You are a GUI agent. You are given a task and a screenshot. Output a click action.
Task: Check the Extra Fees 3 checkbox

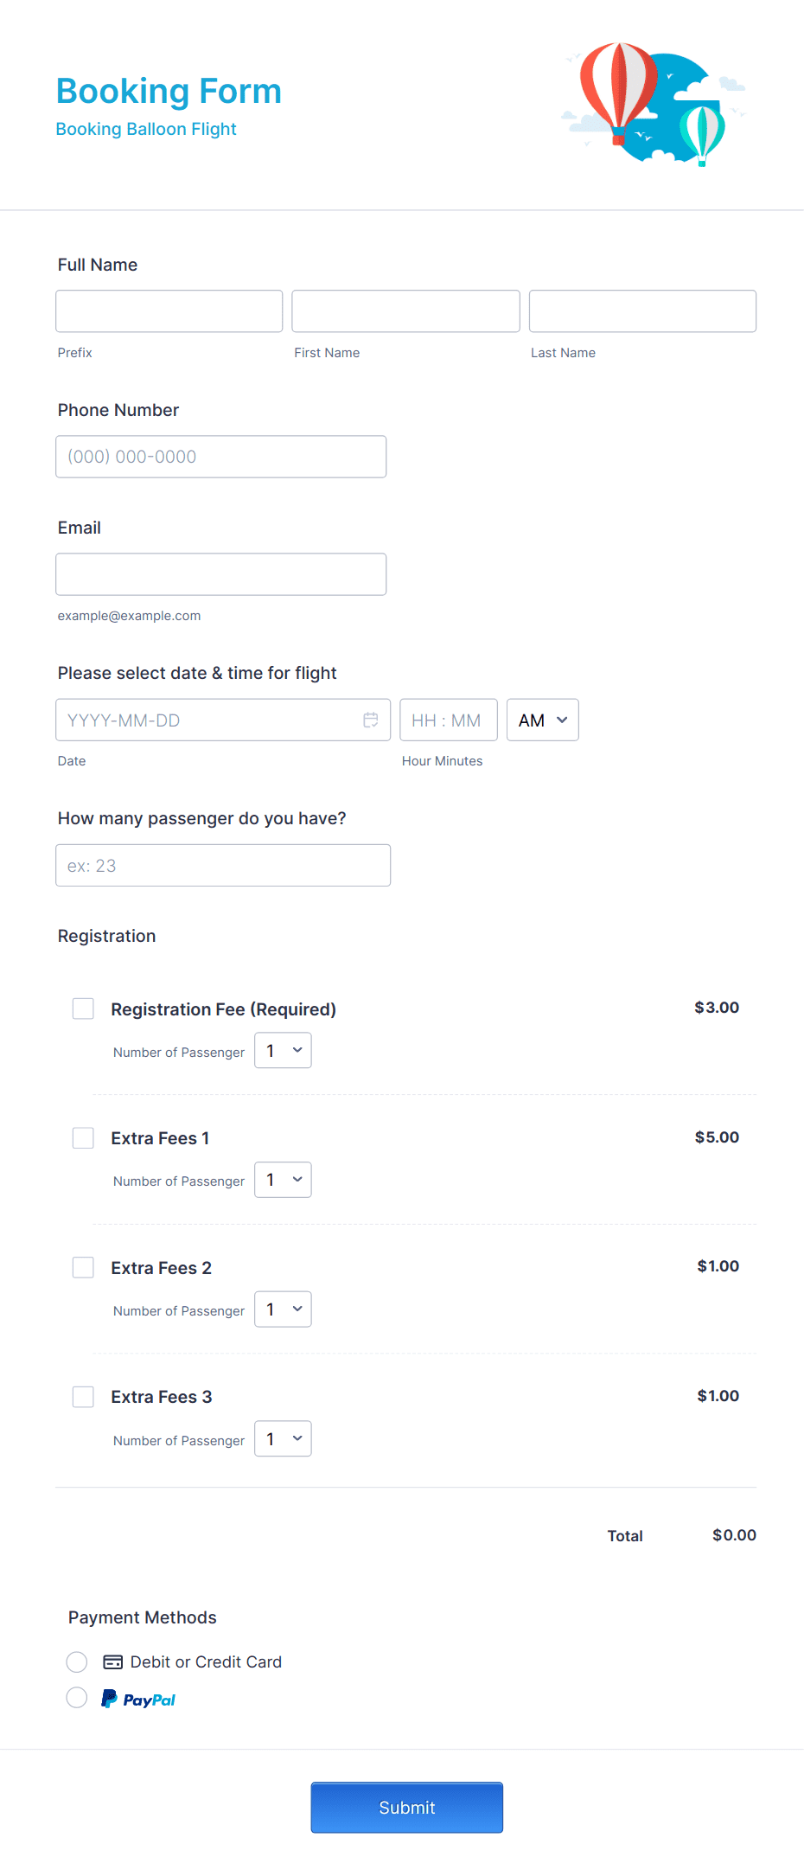[x=83, y=1396]
